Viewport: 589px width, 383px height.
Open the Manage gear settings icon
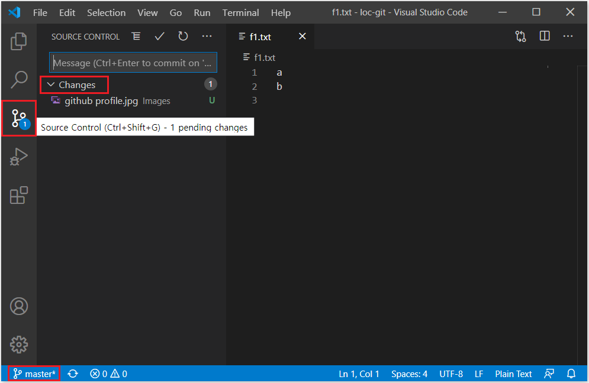tap(19, 344)
